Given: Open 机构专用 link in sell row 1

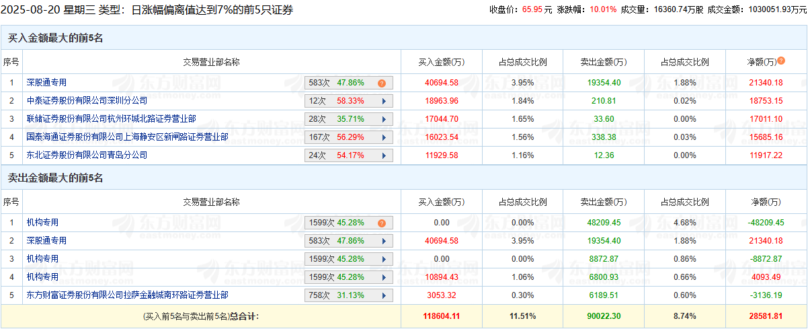Looking at the screenshot, I should point(42,223).
